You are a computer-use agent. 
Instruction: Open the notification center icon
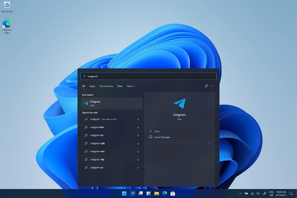tap(291, 193)
